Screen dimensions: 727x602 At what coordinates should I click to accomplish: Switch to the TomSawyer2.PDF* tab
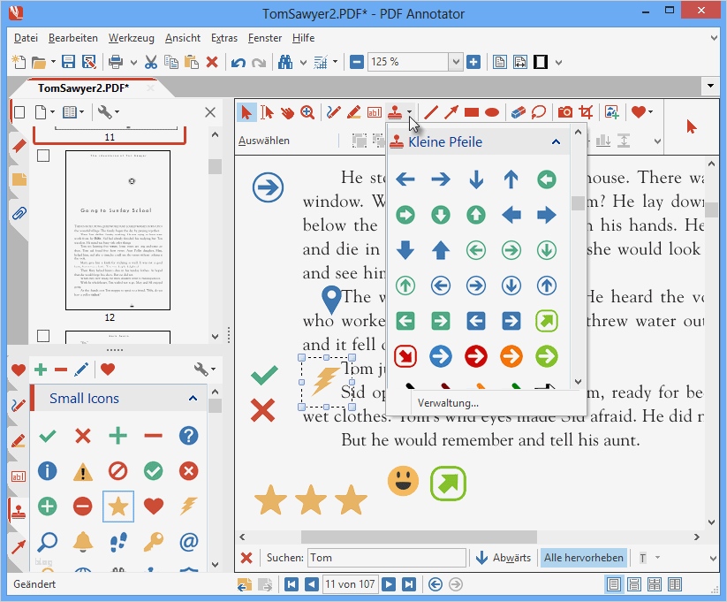(83, 88)
